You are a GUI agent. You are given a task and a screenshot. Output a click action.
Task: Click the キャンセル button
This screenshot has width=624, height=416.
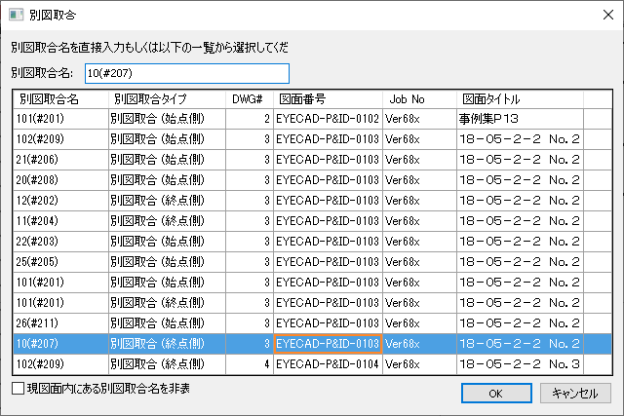pos(575,393)
